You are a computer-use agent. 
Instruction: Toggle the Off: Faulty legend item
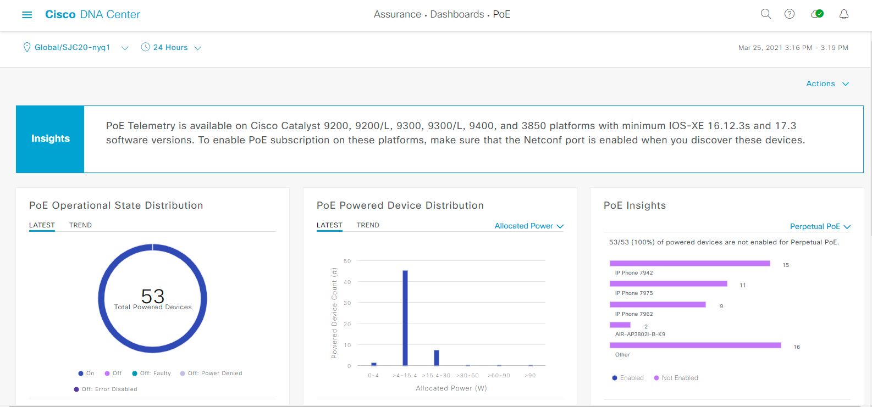click(151, 373)
